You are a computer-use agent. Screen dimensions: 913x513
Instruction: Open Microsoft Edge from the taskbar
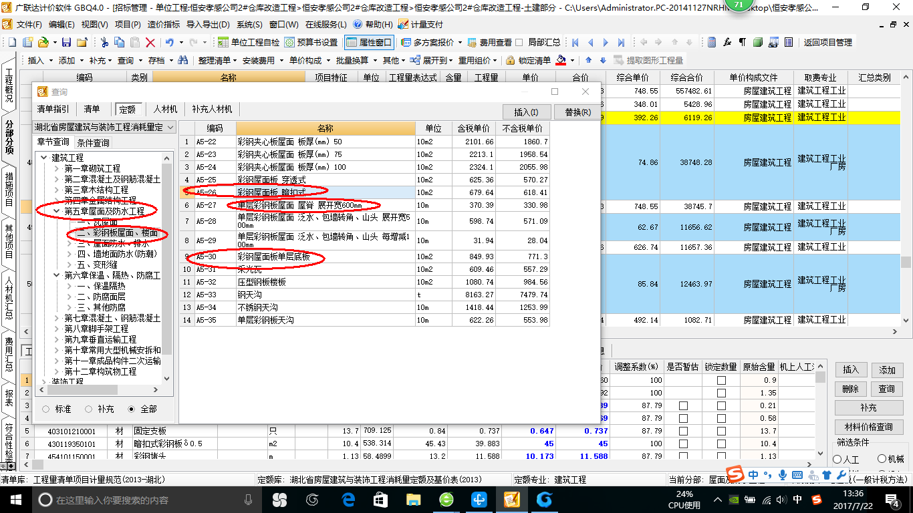[349, 499]
